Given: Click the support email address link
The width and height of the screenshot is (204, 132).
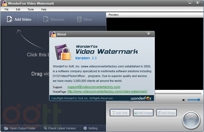Looking at the screenshot, I should [x=94, y=87].
